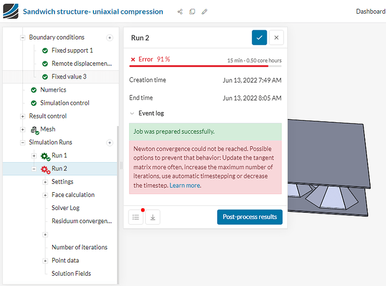Click the copy project icon
Screen dimensions: 386x286
point(192,11)
